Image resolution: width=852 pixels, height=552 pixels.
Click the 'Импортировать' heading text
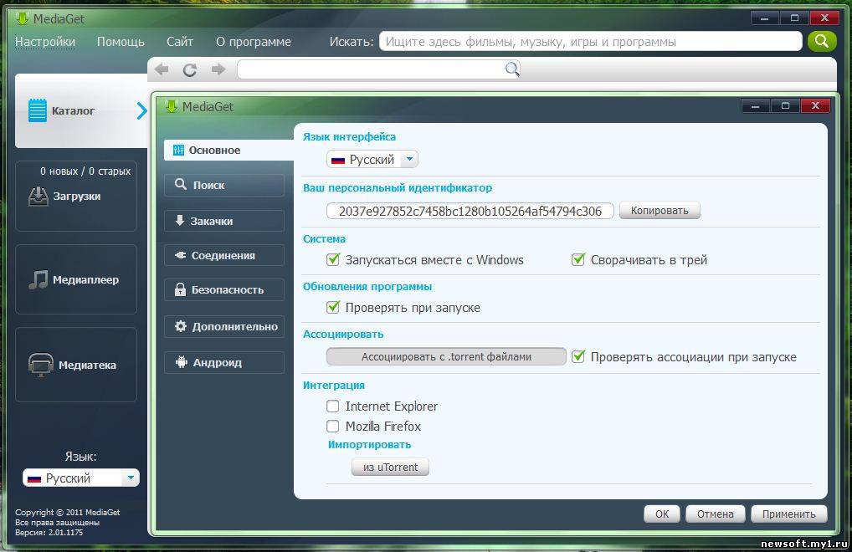pos(369,445)
